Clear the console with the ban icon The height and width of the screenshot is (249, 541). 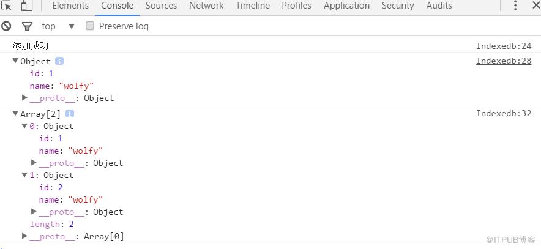click(6, 26)
